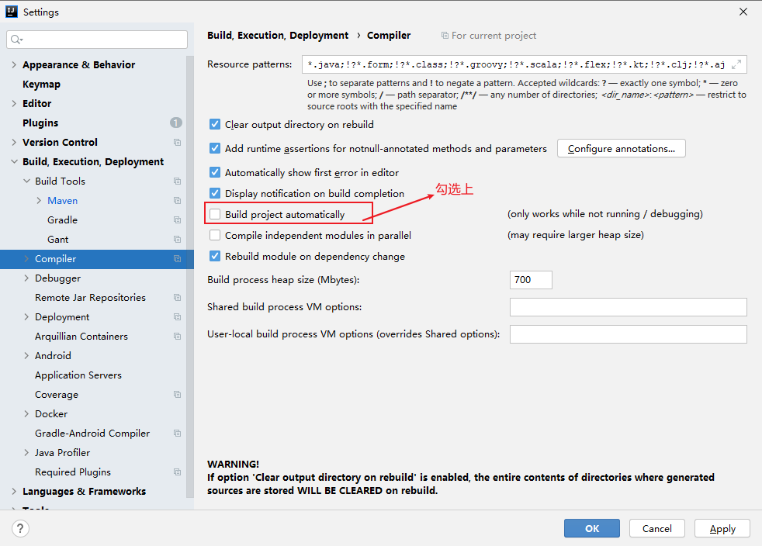Click the update count badge next to Plugins

175,123
